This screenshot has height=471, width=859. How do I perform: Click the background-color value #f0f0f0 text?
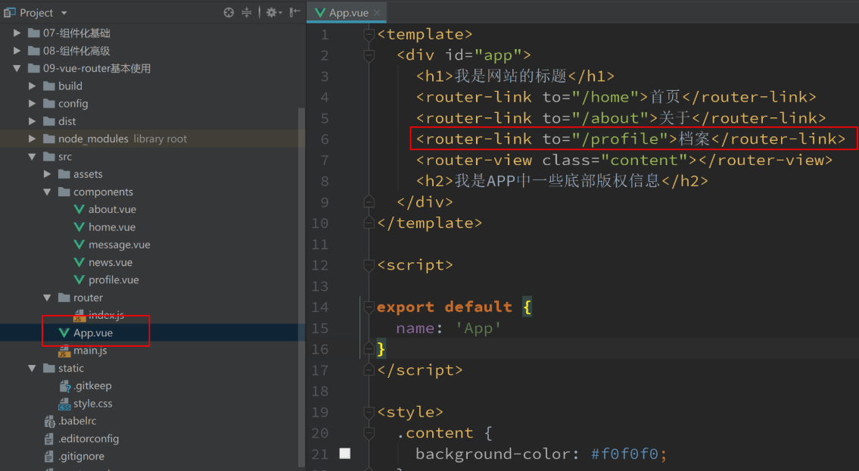click(x=624, y=454)
